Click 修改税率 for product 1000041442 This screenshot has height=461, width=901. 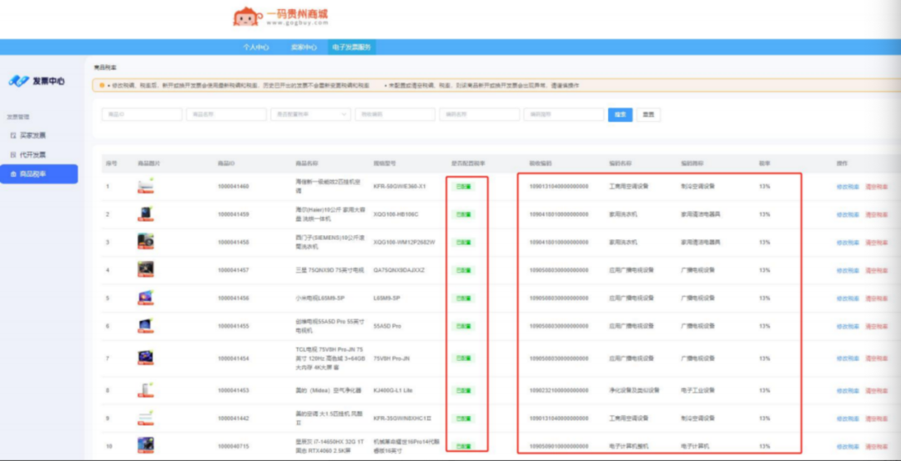[x=848, y=418]
